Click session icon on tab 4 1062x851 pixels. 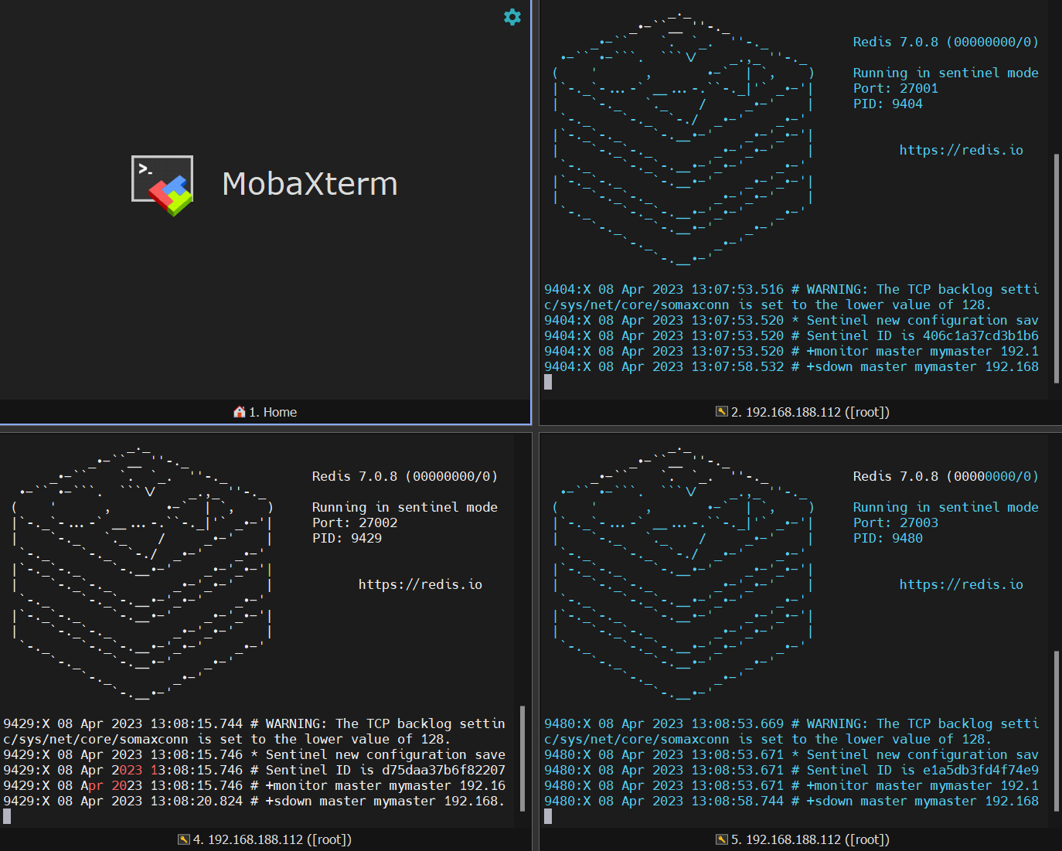pyautogui.click(x=184, y=839)
